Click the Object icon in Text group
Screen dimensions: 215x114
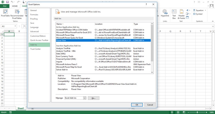tap(187, 17)
